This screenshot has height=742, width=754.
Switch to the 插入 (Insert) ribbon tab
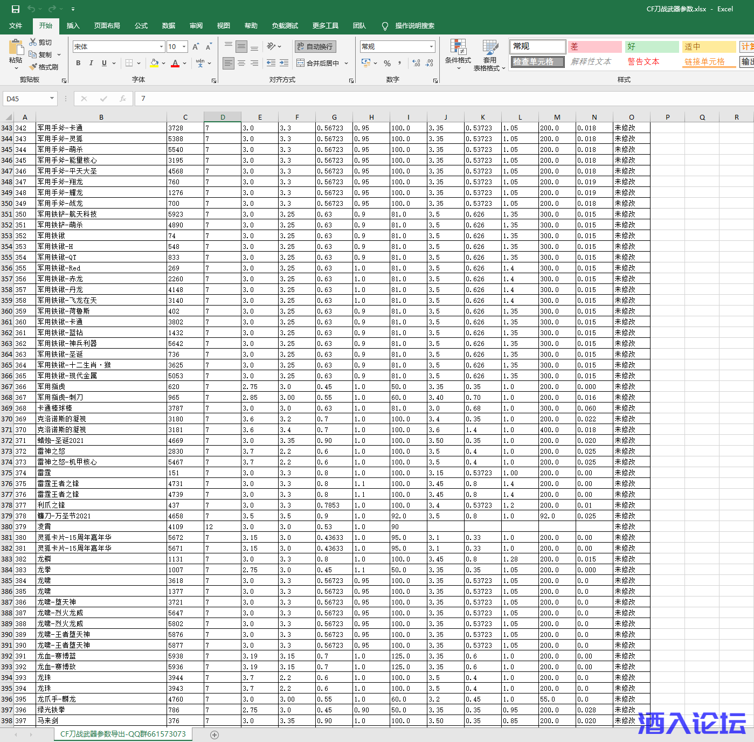73,26
